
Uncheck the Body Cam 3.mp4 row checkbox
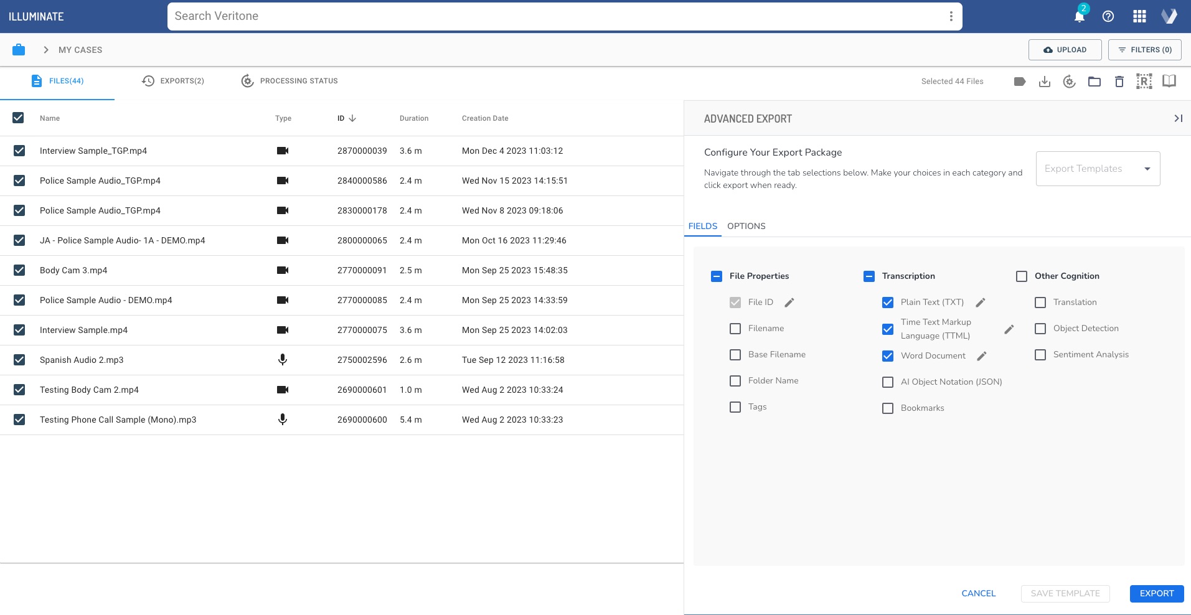(x=19, y=270)
